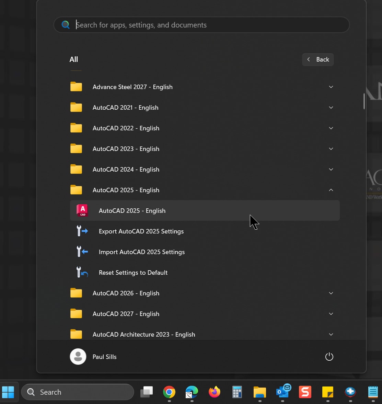Image resolution: width=382 pixels, height=404 pixels.
Task: Click the AutoCAD 2025 folder icon
Action: (76, 190)
